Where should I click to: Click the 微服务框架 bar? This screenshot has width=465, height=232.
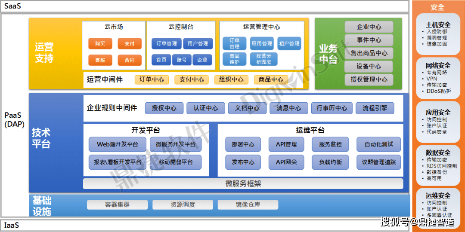243,183
